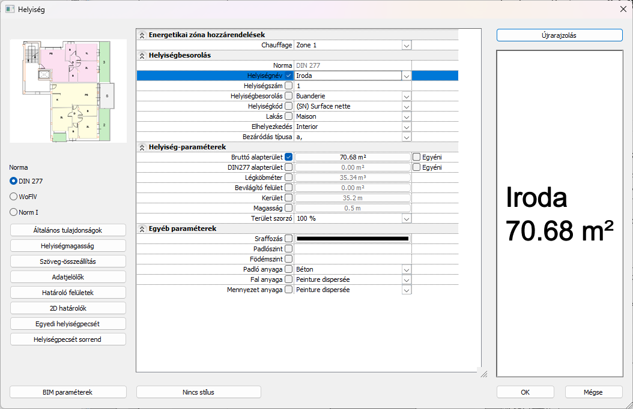Collapse the Helyiségbesorolás section chevron
Screen dimensions: 633x409
142,56
